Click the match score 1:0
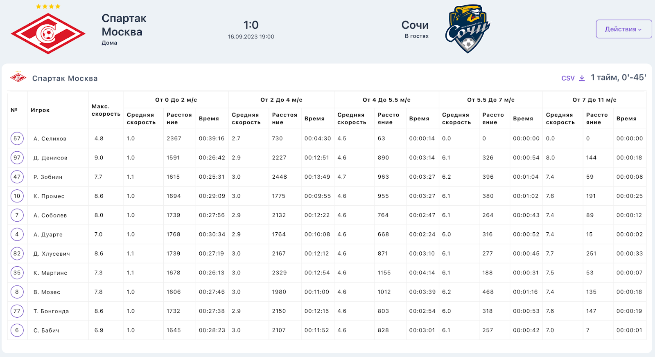 coord(251,25)
